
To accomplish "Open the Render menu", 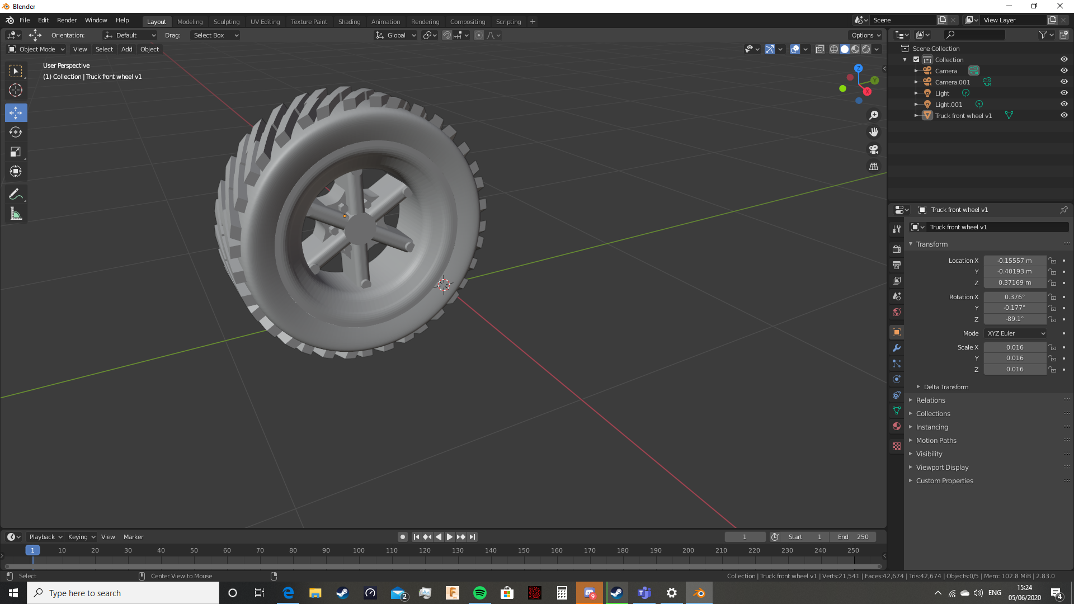I will pos(67,20).
